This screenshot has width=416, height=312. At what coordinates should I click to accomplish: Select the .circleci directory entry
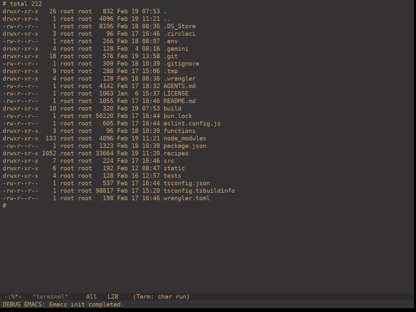pyautogui.click(x=179, y=34)
